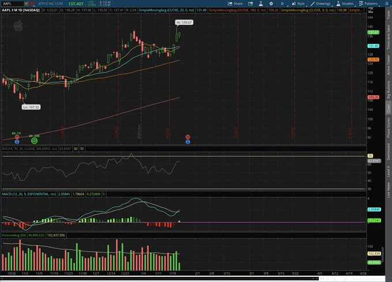Click the AAPL symbol input field
Screen dimensions: 392x282
pos(13,3)
